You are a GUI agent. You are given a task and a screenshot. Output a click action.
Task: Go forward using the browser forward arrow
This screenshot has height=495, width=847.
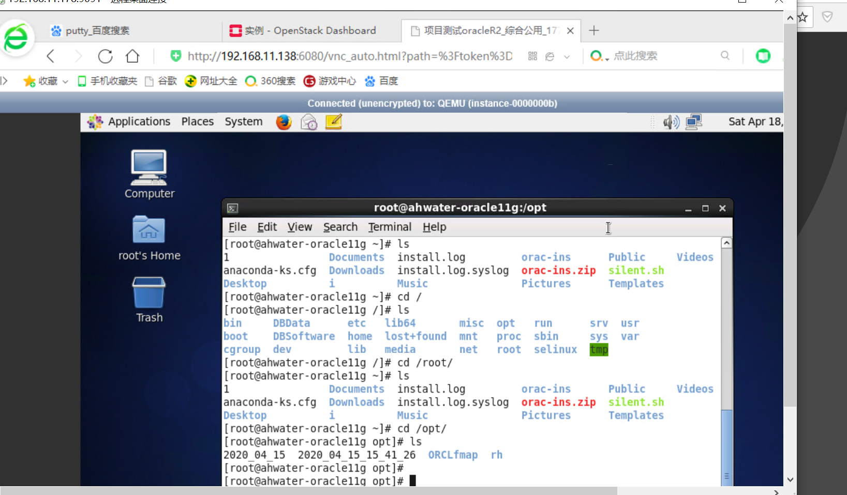tap(78, 56)
